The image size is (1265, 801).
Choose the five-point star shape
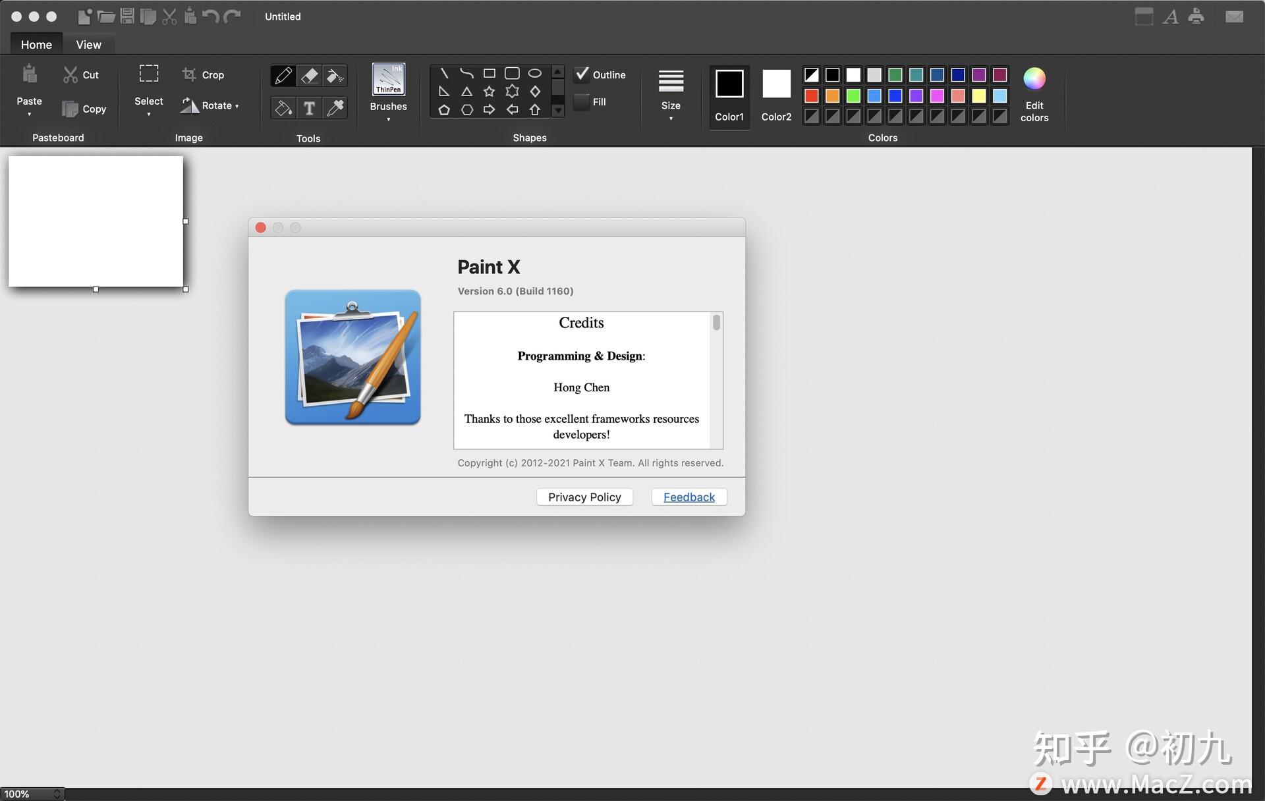[x=489, y=92]
